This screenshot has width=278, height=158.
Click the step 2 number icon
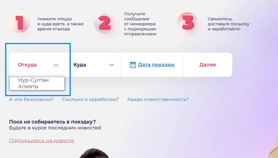pyautogui.click(x=105, y=23)
